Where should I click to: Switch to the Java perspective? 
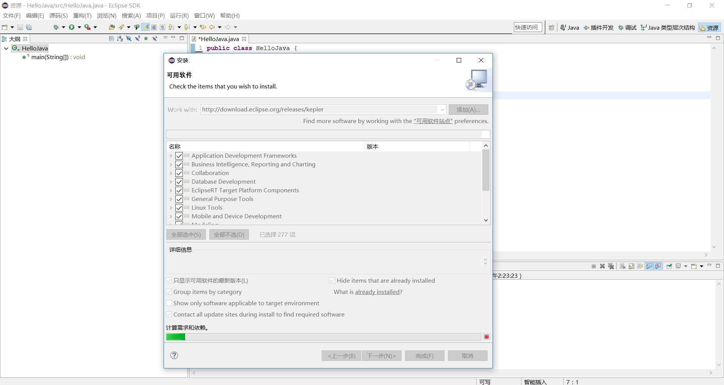pos(569,27)
